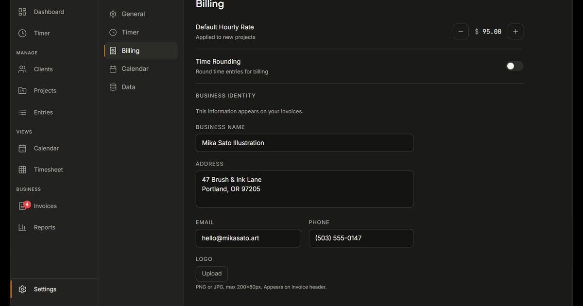
Task: Click the Settings gear icon at bottom
Action: point(22,289)
